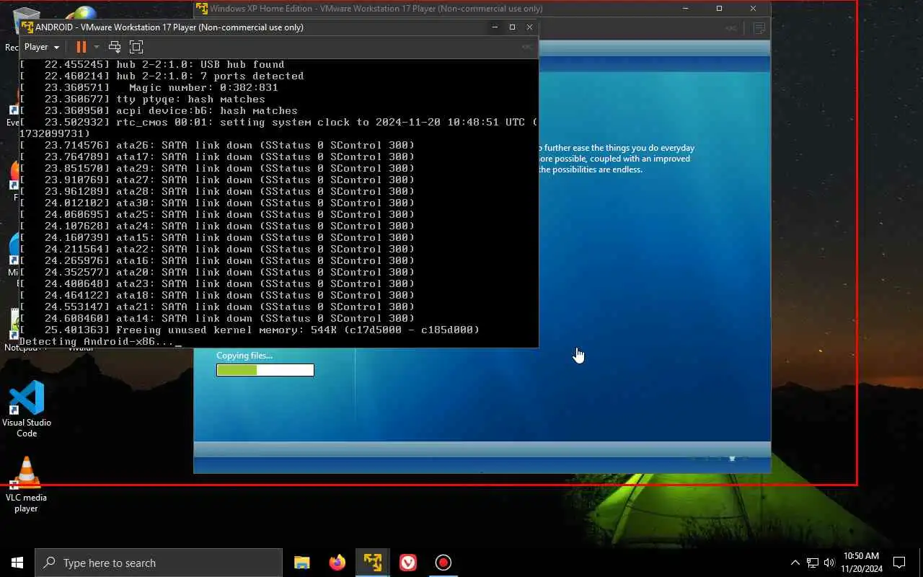Open the Action Center notifications

(x=899, y=563)
